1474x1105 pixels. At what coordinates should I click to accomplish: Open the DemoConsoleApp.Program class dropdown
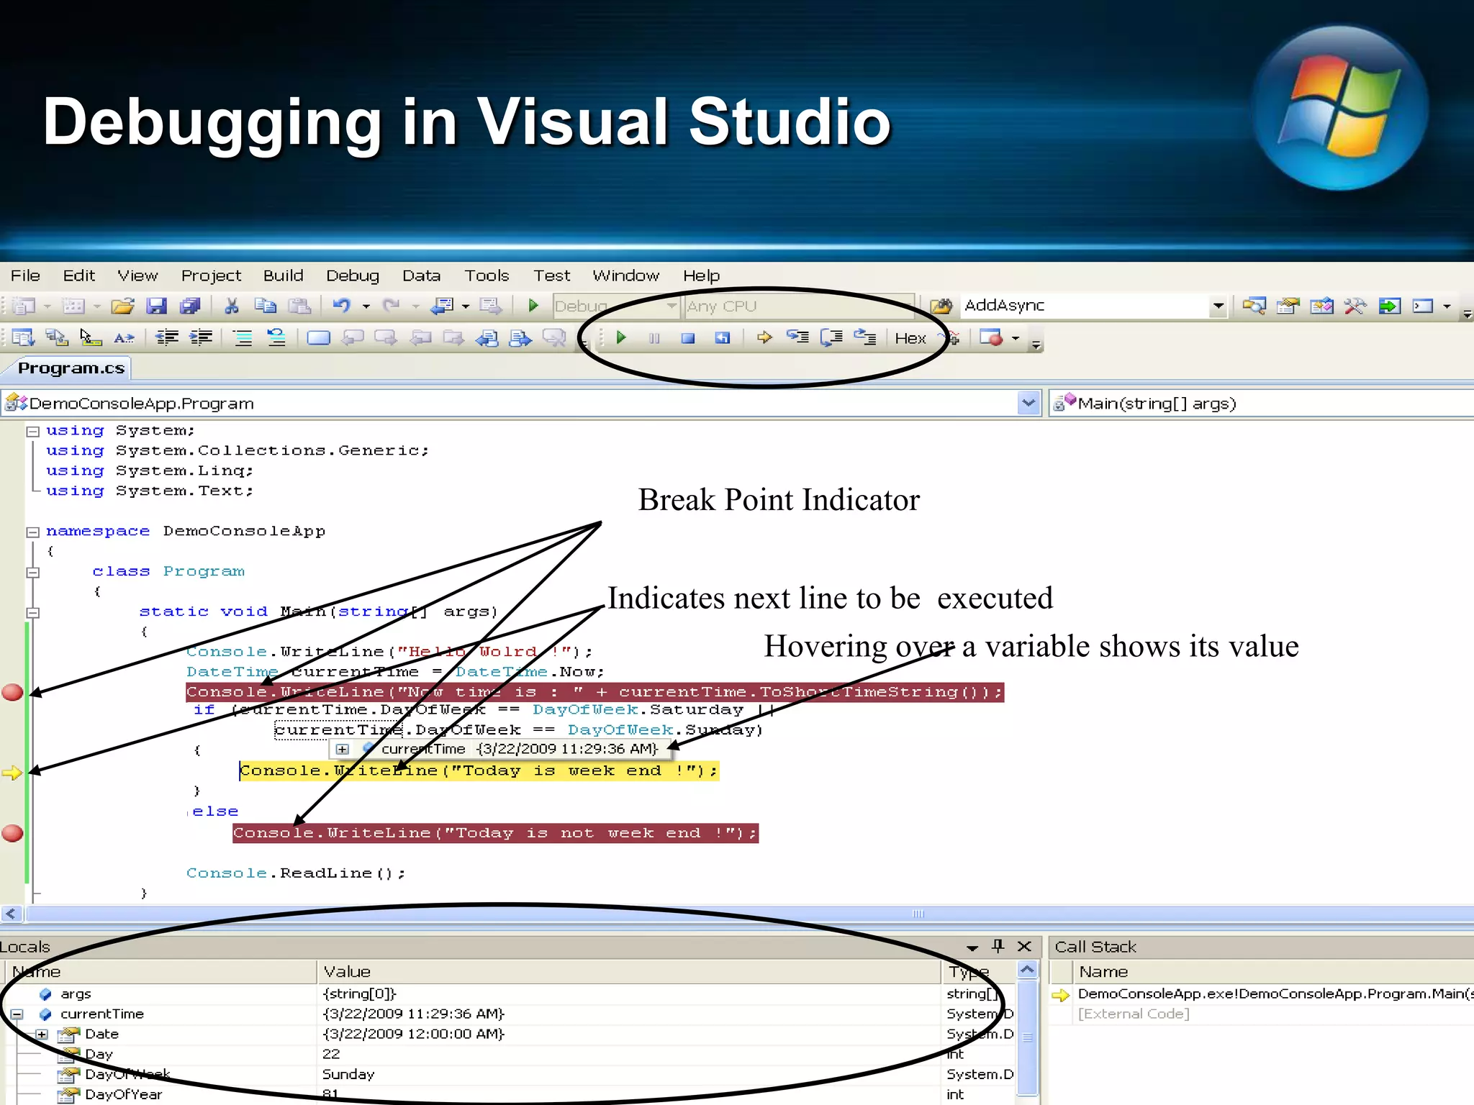click(1029, 404)
